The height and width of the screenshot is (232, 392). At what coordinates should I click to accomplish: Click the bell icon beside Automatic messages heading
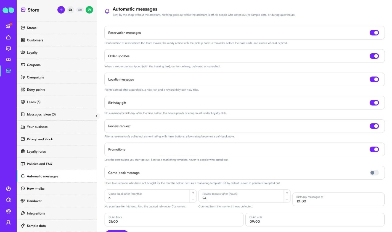107,11
